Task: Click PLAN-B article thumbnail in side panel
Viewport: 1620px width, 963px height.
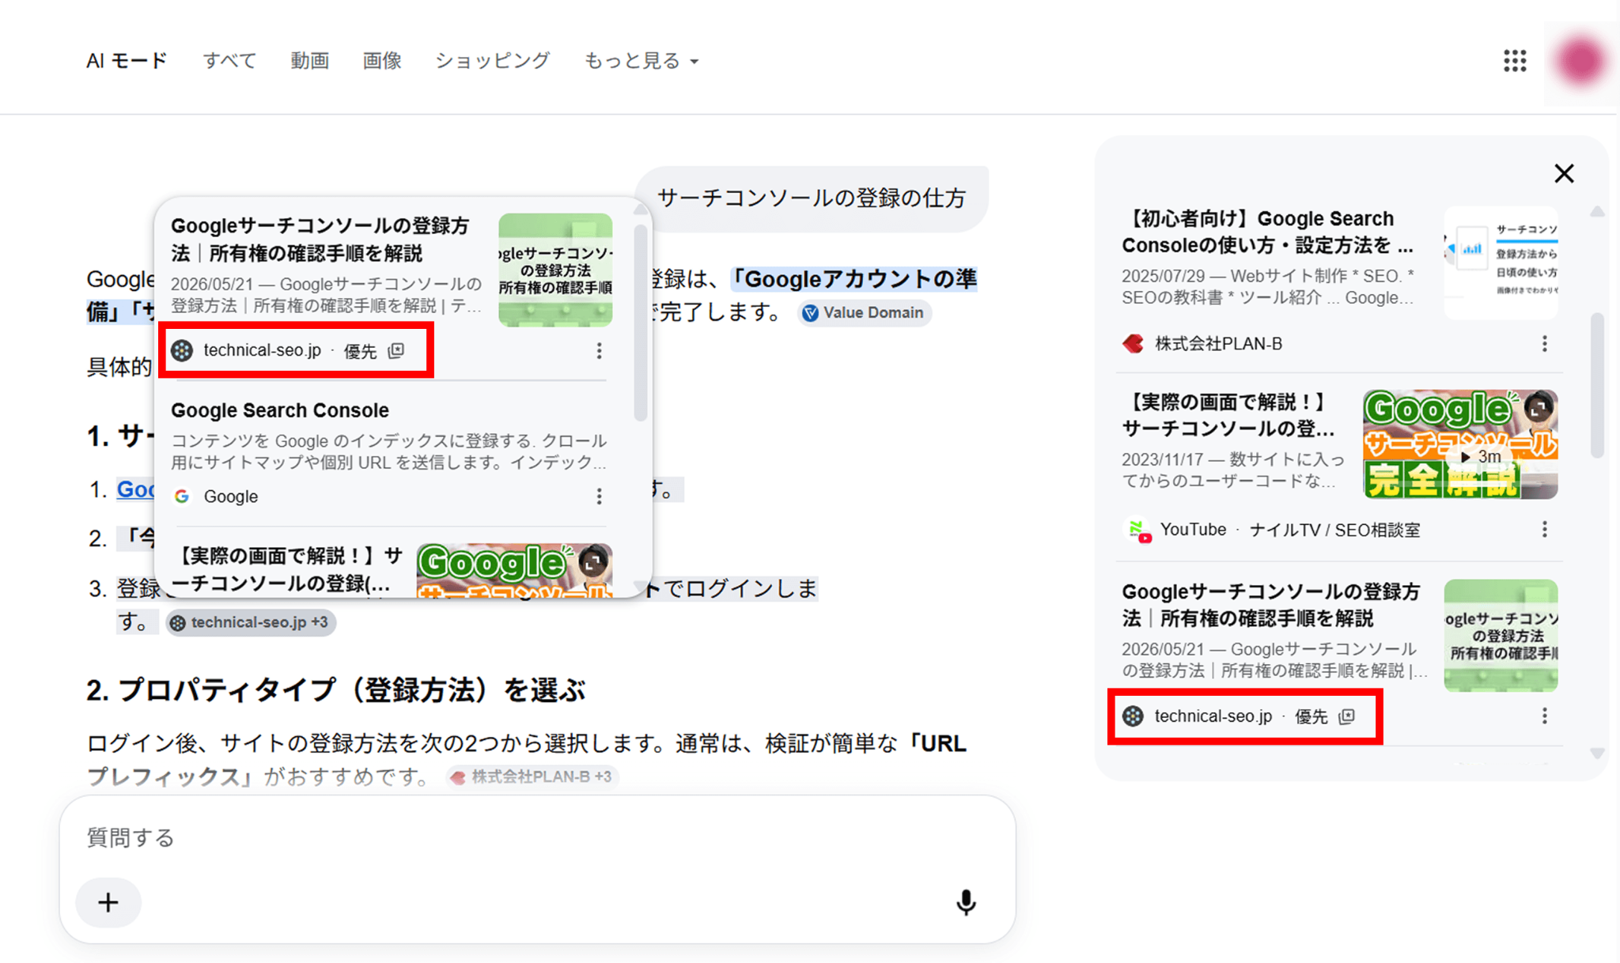Action: pyautogui.click(x=1501, y=262)
